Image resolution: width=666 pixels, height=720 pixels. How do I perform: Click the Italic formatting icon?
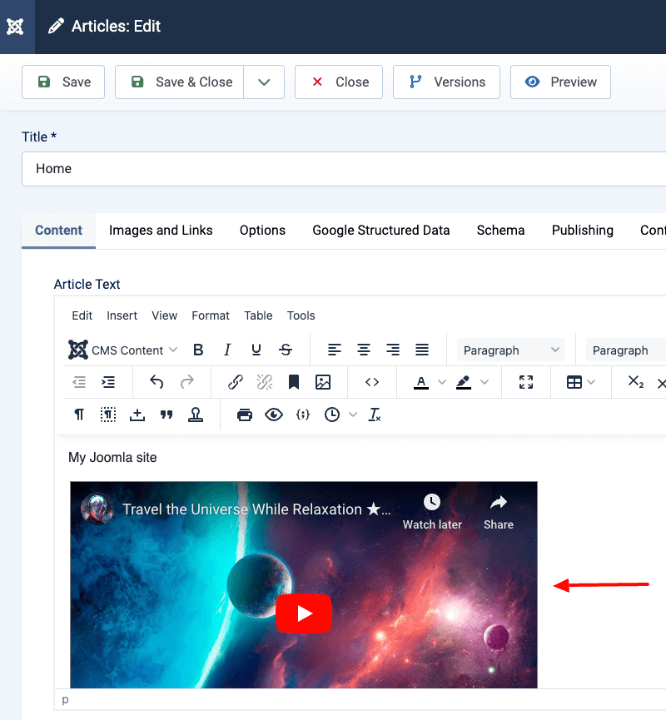tap(227, 350)
